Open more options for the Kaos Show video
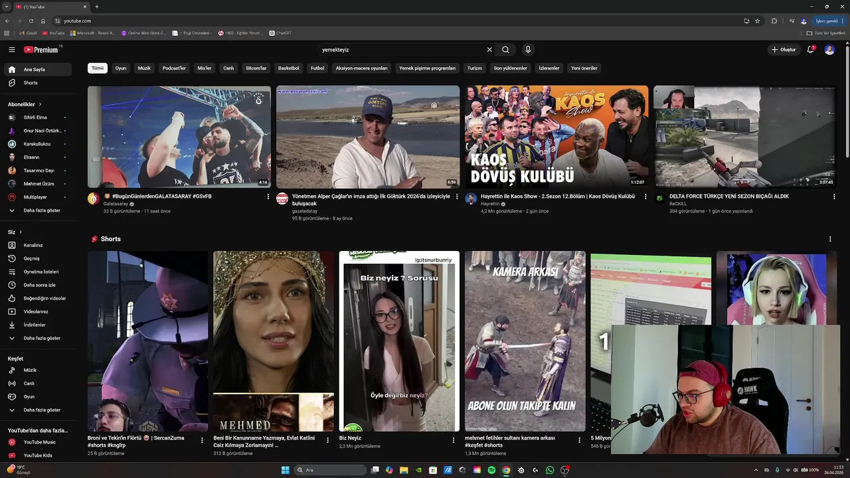The width and height of the screenshot is (850, 478). (x=645, y=197)
